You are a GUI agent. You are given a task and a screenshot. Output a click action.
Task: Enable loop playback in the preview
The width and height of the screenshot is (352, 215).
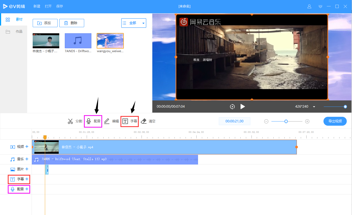click(232, 106)
